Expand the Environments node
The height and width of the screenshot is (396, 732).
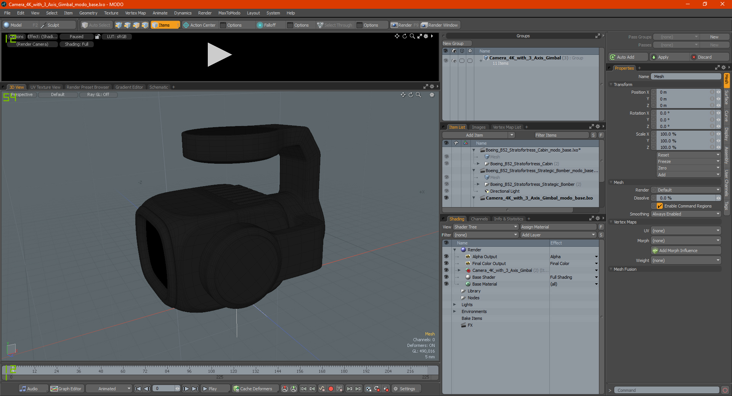click(x=454, y=311)
